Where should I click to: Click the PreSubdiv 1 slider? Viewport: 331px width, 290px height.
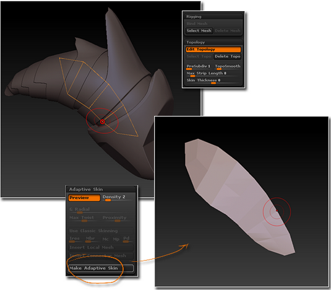(x=199, y=67)
